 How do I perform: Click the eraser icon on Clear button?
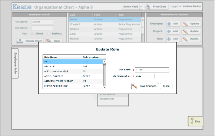pos(49,41)
